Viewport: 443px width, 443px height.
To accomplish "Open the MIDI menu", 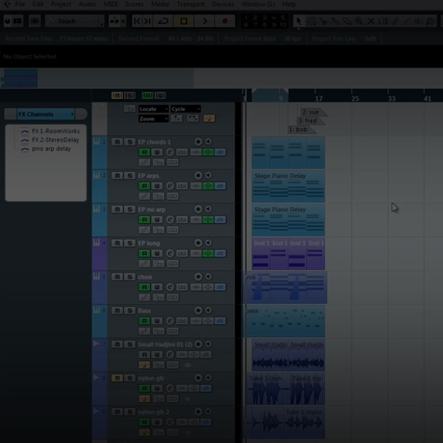I will [x=110, y=4].
